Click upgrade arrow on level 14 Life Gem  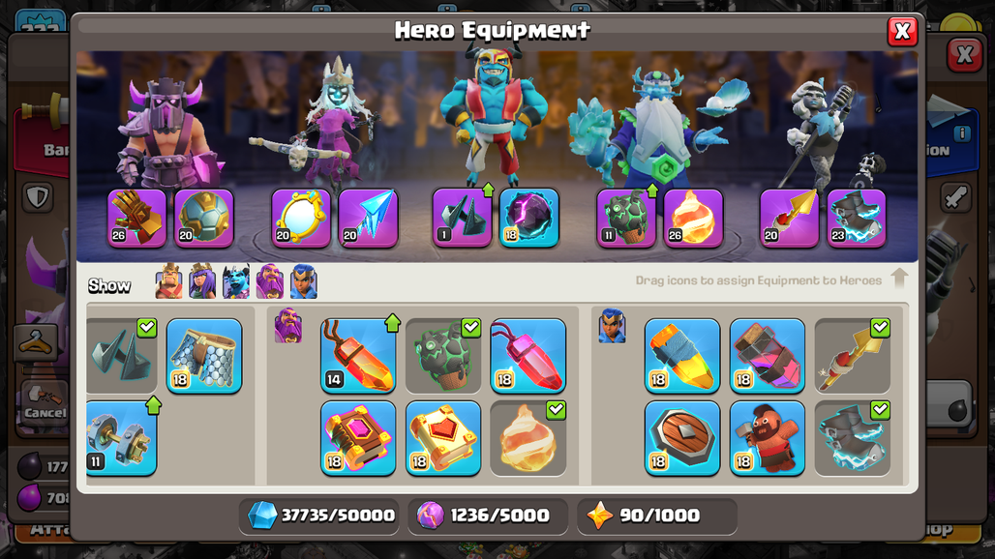point(392,323)
